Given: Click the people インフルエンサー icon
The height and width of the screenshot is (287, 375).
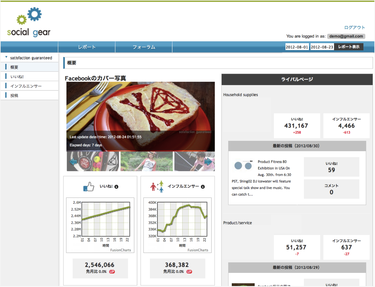Looking at the screenshot, I should 157,187.
